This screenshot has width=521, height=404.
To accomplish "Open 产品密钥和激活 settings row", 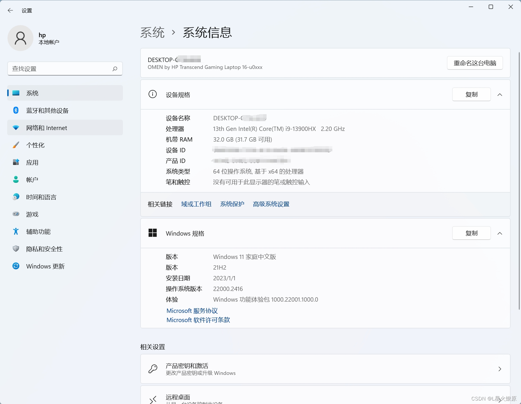I will click(x=325, y=369).
